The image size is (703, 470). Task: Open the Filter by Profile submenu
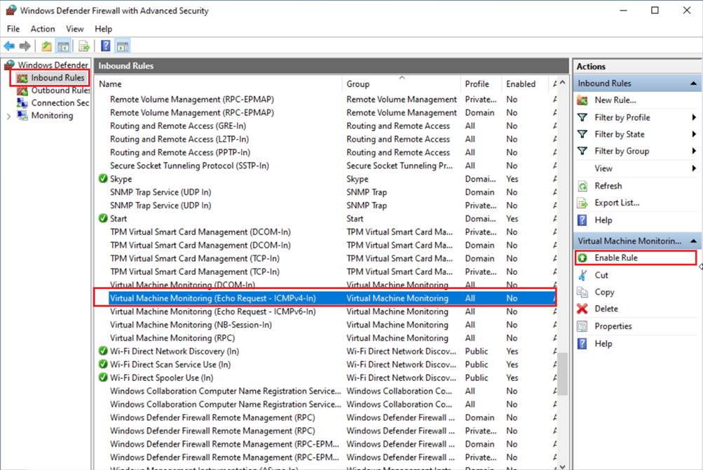622,117
